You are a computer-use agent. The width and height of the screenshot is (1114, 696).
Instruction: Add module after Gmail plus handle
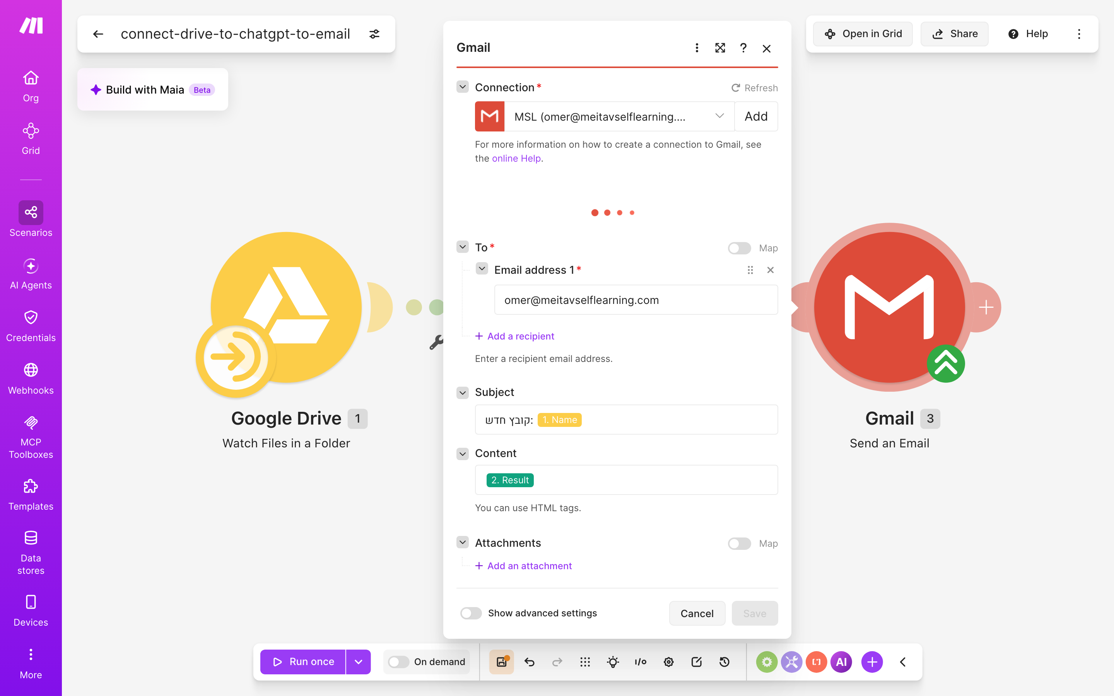point(986,307)
